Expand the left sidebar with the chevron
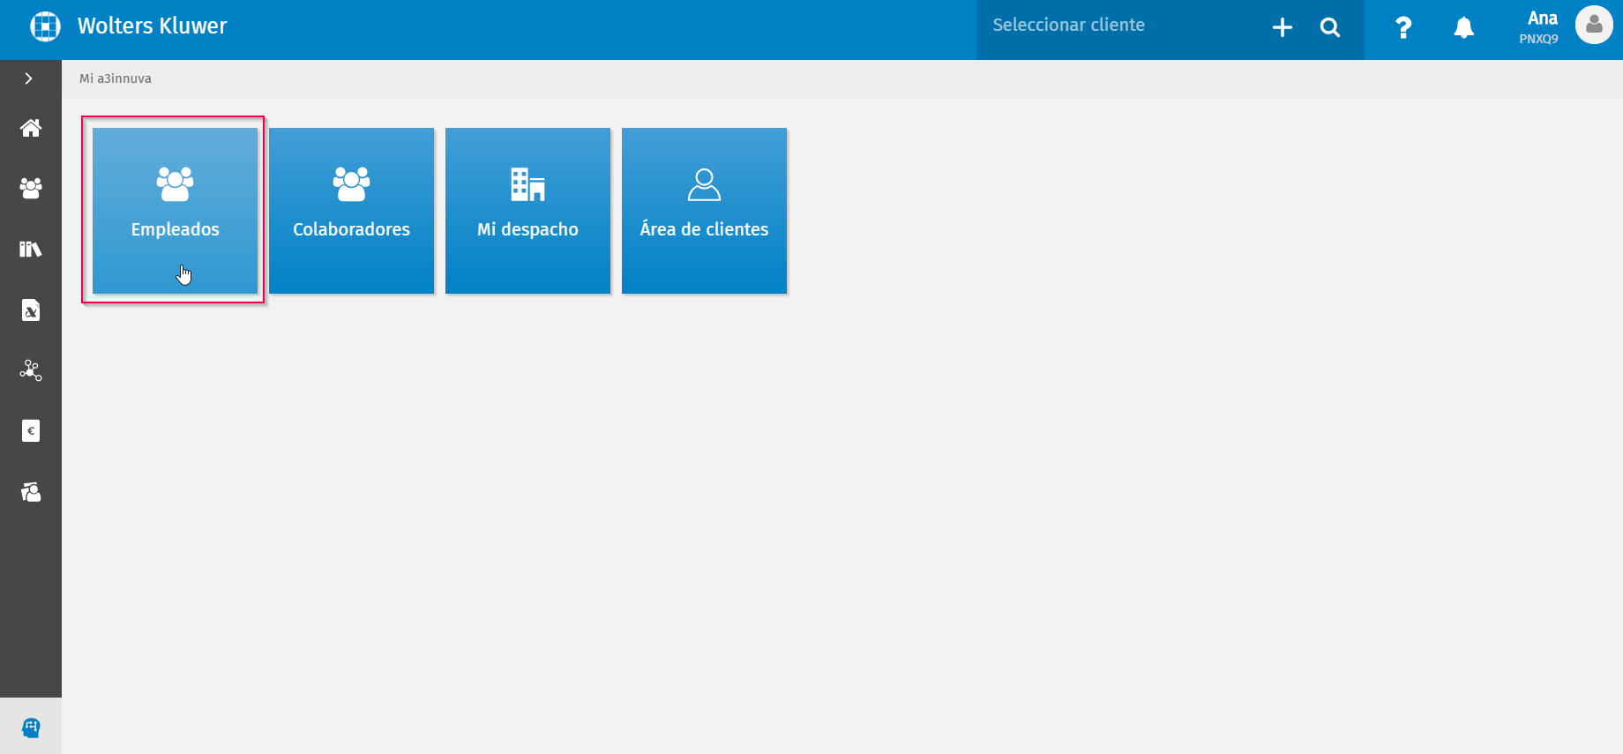Image resolution: width=1623 pixels, height=754 pixels. (x=29, y=78)
